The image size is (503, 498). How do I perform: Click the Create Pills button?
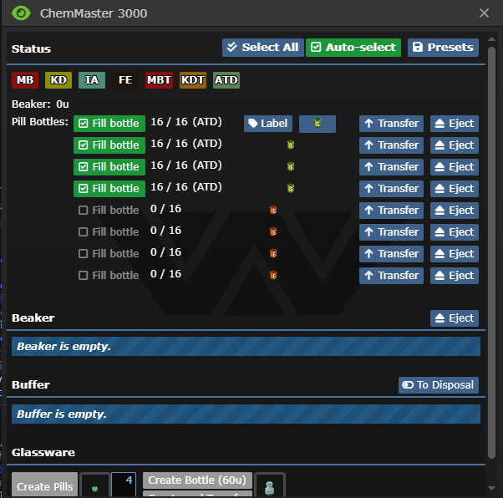pyautogui.click(x=44, y=486)
